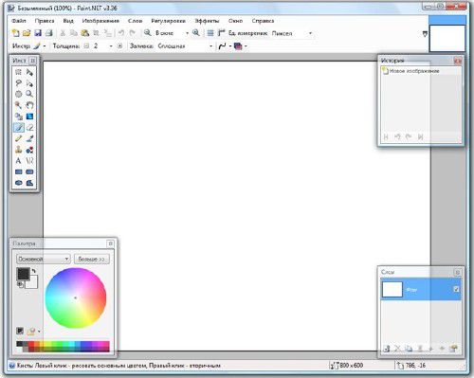Screen dimensions: 474x378
Task: Select the Paintbrush tool
Action: click(x=19, y=127)
